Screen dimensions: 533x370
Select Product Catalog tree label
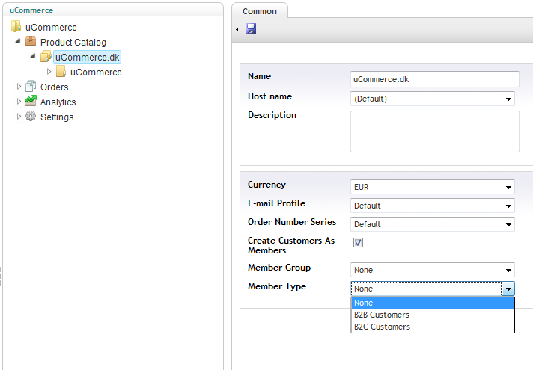click(x=73, y=42)
